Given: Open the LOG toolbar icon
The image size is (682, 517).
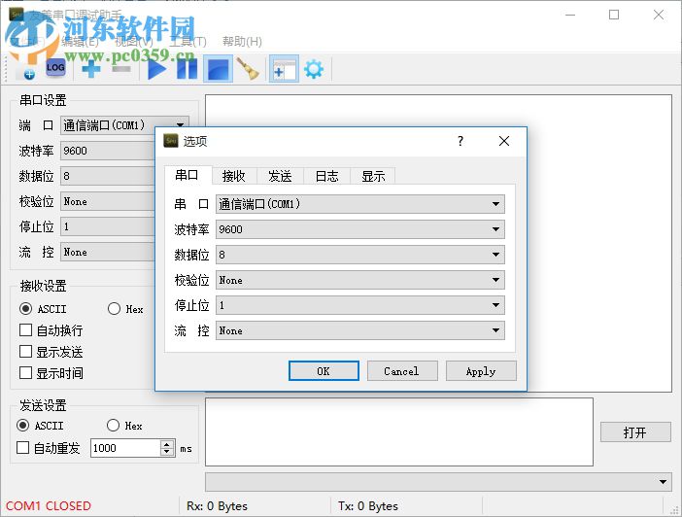Looking at the screenshot, I should coord(55,68).
